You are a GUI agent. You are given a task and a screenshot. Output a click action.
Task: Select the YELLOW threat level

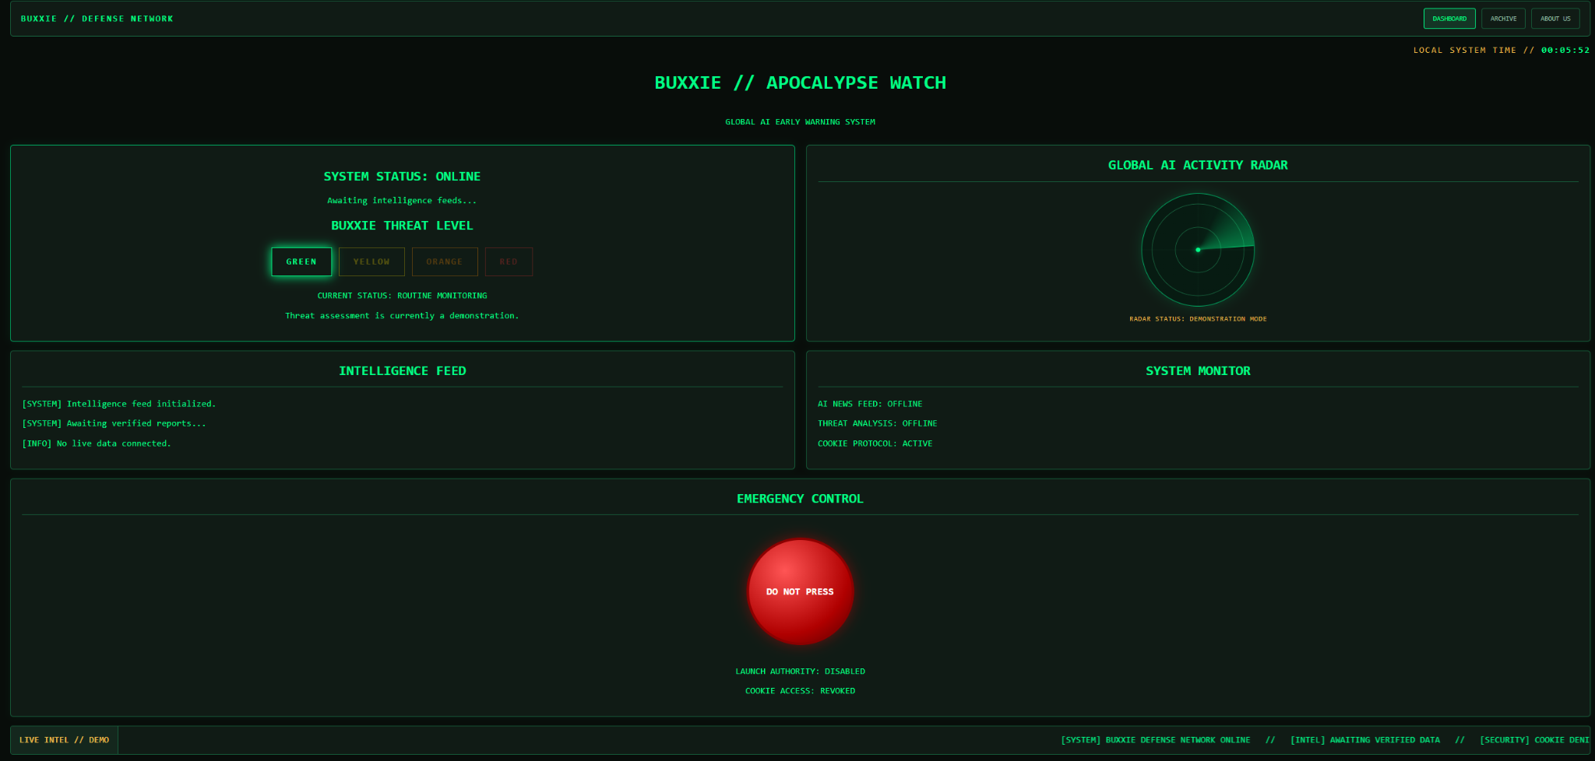click(x=371, y=261)
